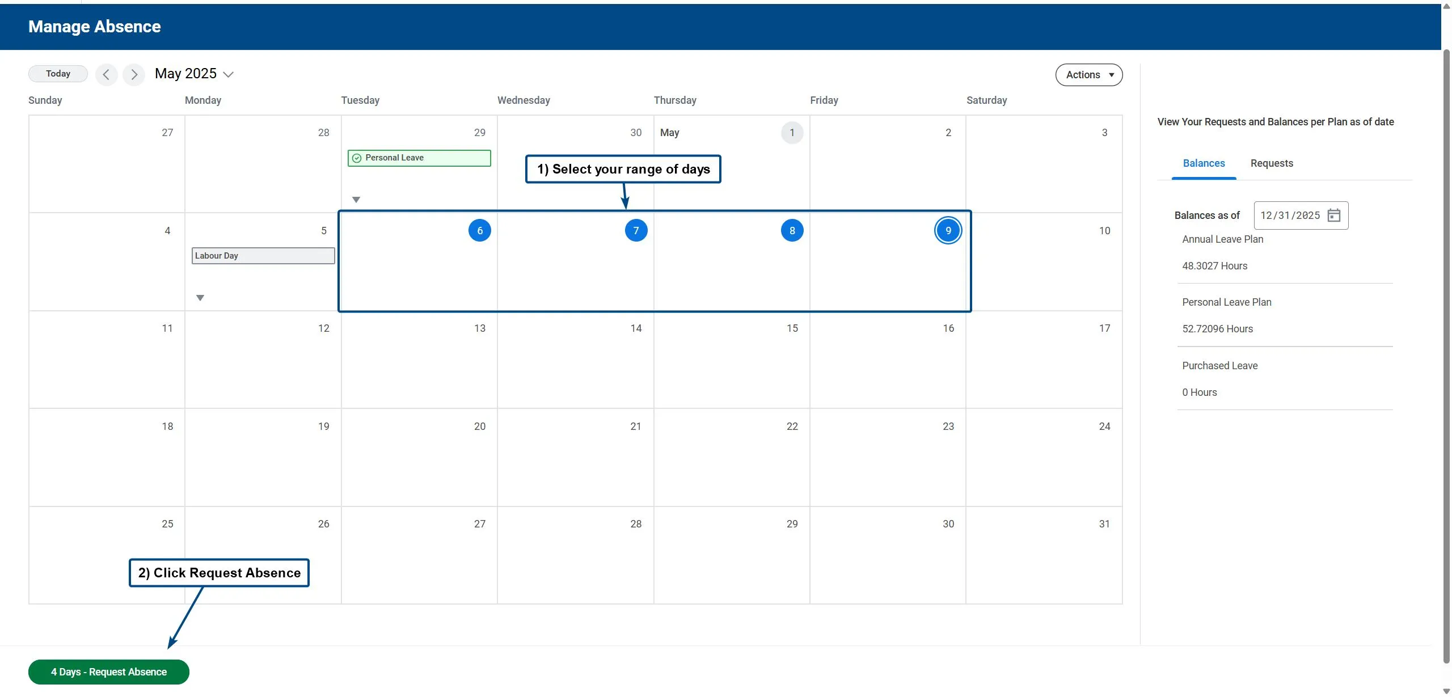Open the Balances as of calendar picker icon

pyautogui.click(x=1333, y=216)
